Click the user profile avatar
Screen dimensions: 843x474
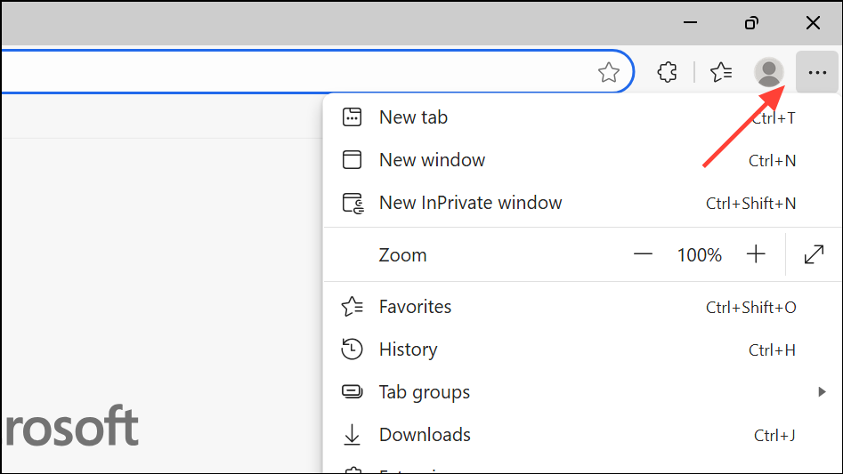click(x=768, y=73)
